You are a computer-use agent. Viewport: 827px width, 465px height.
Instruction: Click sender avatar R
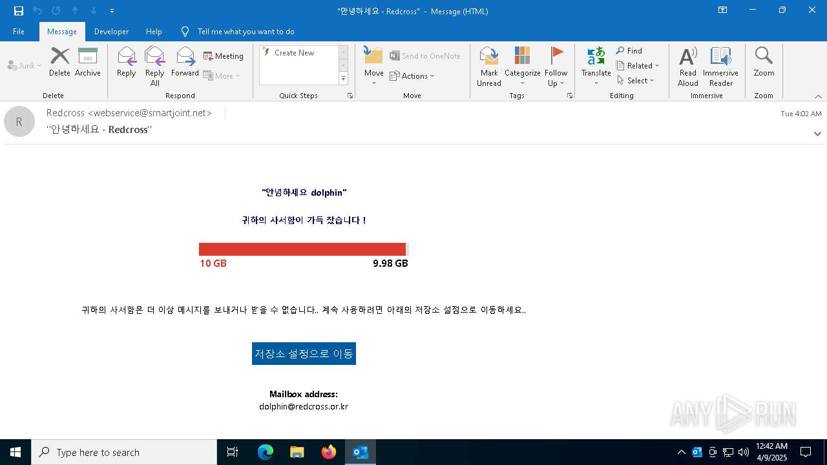coord(19,121)
